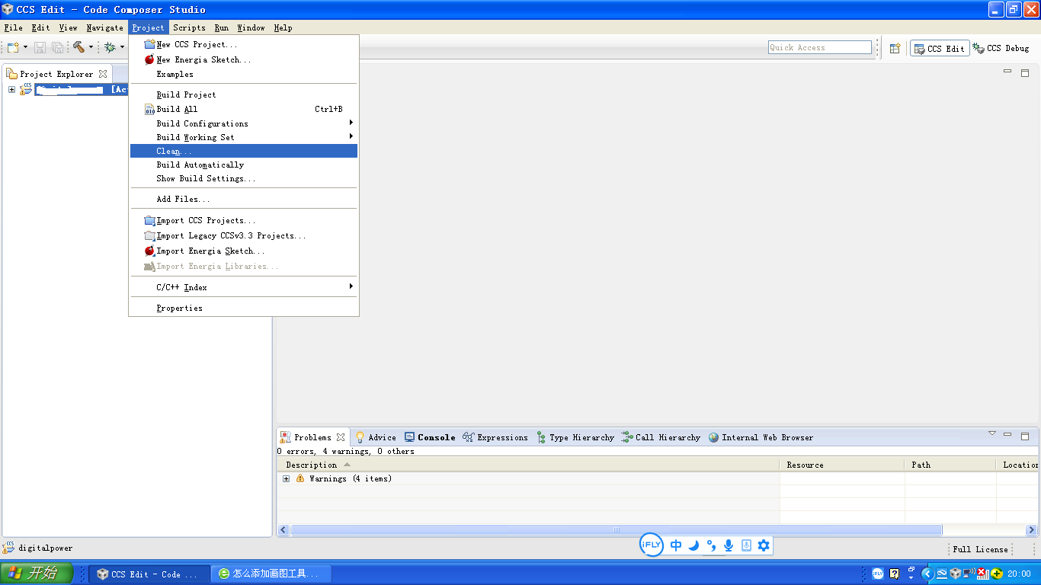Click the iFLY input method logo
1041x585 pixels.
651,545
